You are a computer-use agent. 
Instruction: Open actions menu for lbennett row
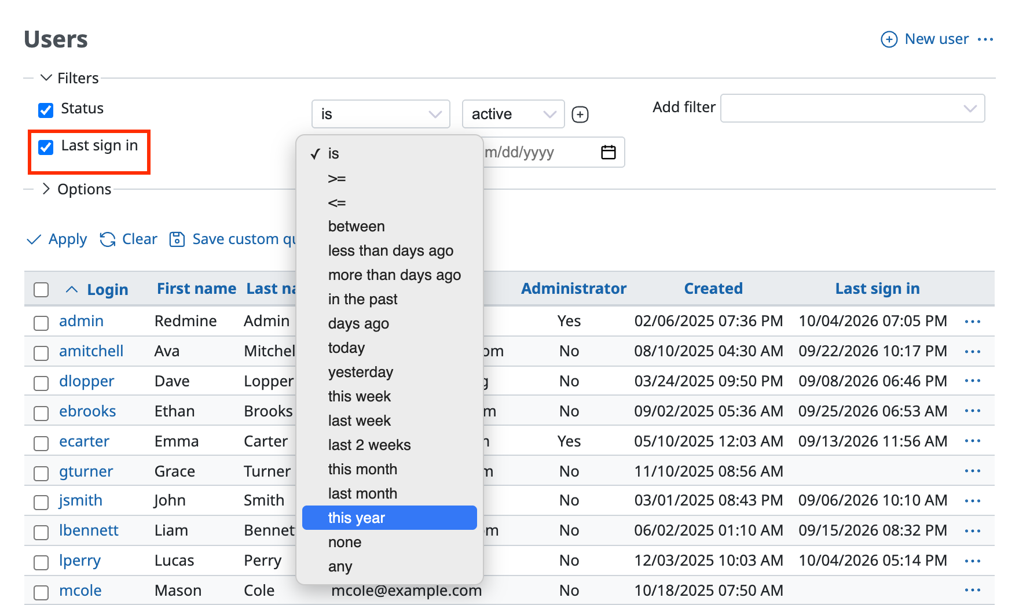tap(973, 531)
